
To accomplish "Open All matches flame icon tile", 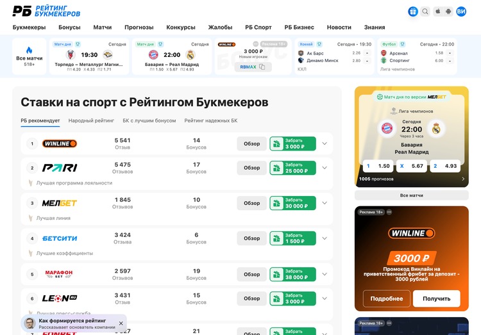I will [x=29, y=56].
